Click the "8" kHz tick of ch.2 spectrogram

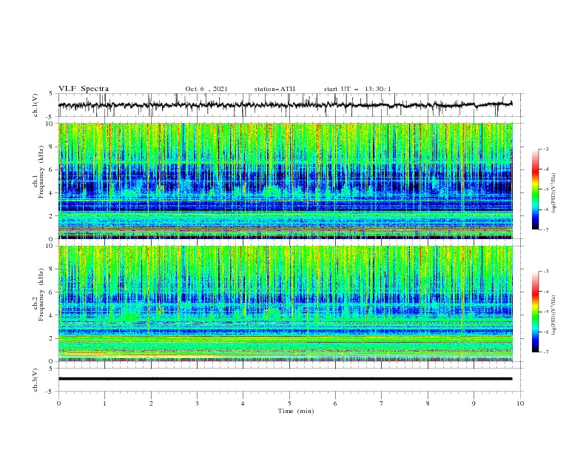click(53, 269)
